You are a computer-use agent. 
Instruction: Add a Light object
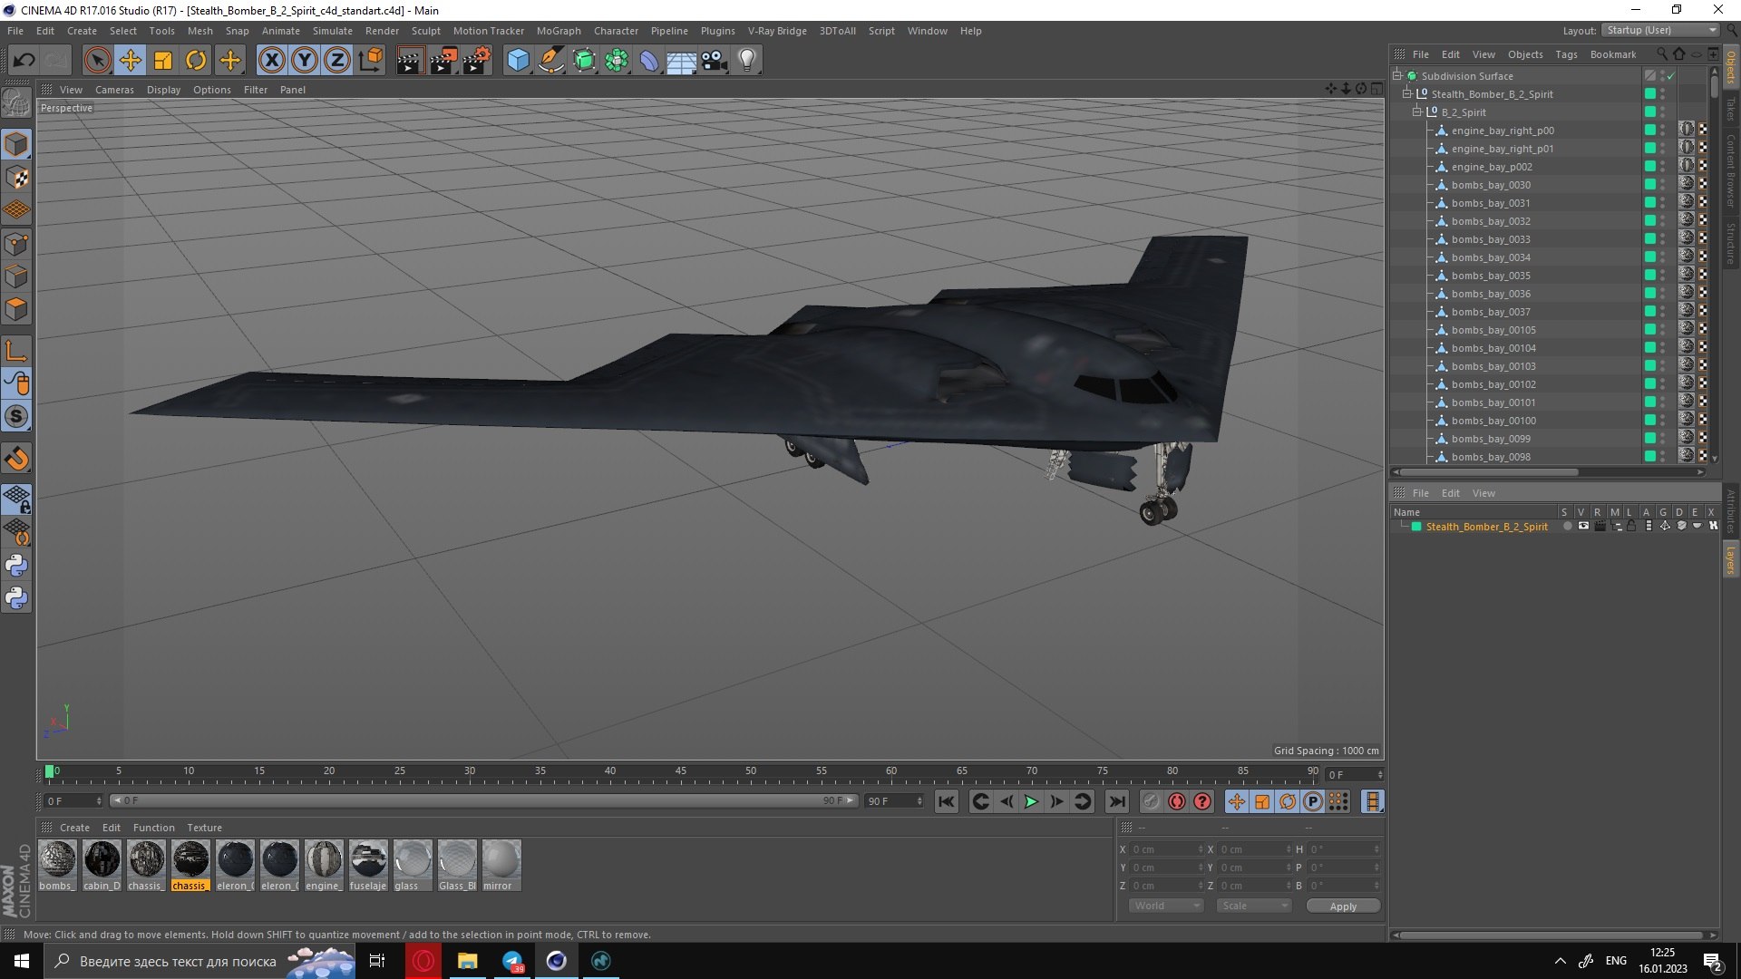click(747, 61)
